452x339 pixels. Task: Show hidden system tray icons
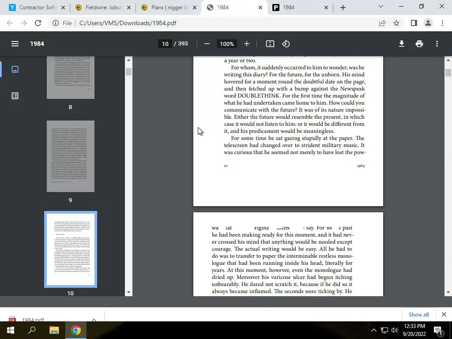pyautogui.click(x=373, y=330)
